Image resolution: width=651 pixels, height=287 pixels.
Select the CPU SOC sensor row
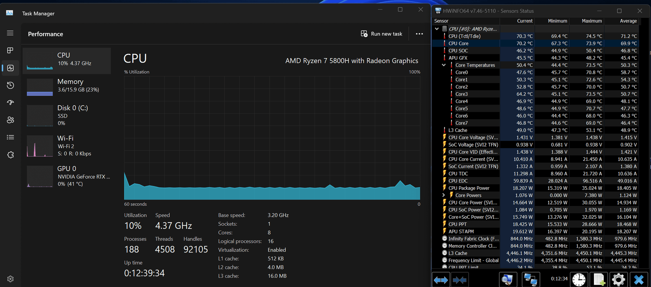(536, 51)
